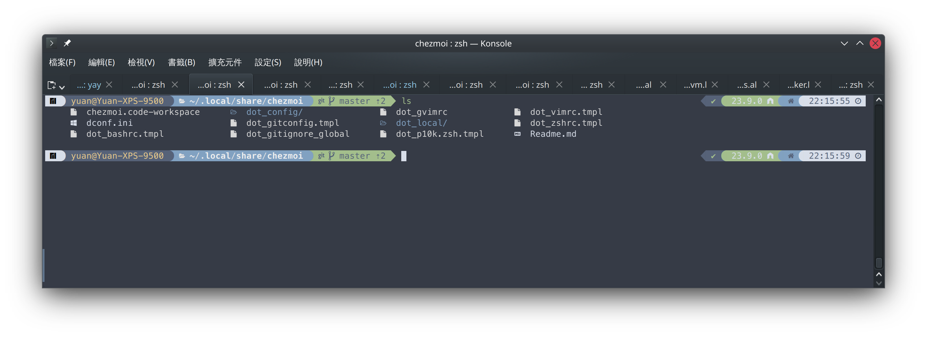Open the 書籤(B) menu
Image resolution: width=927 pixels, height=338 pixels.
181,62
